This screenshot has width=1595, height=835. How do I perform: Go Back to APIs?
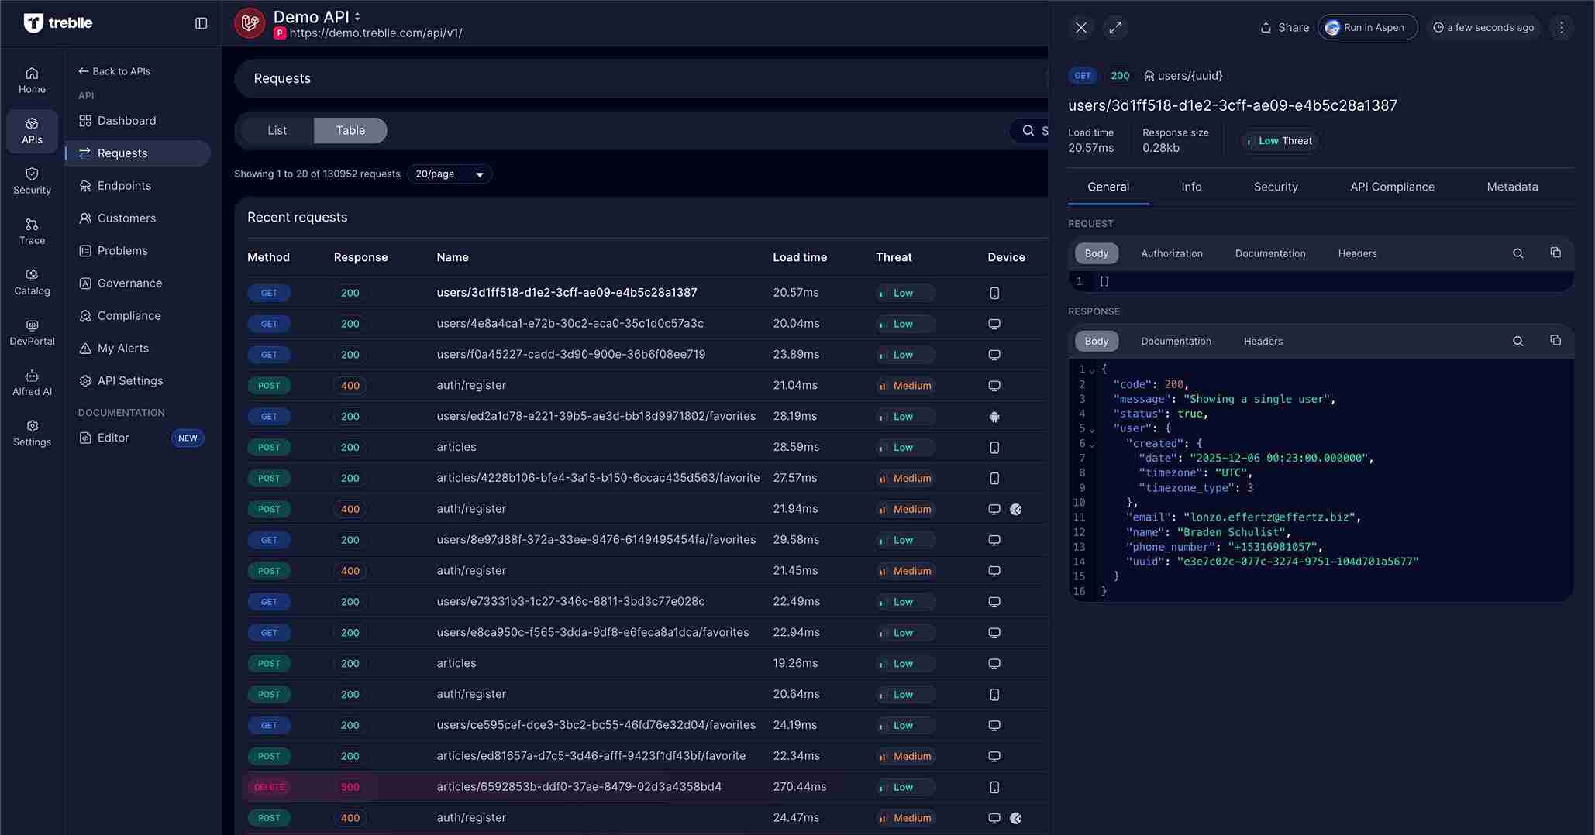click(x=114, y=70)
